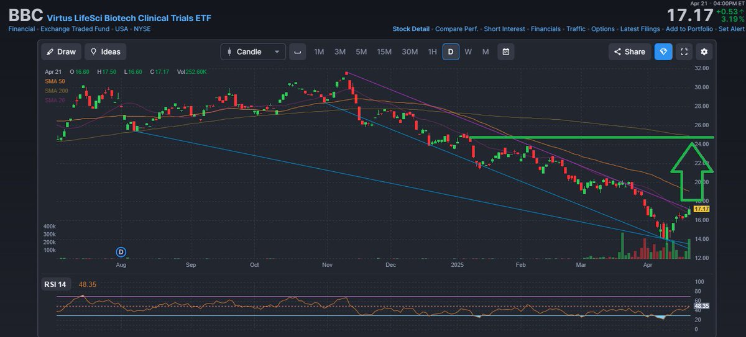Click the BBC ticker symbol
The height and width of the screenshot is (337, 746).
click(x=25, y=16)
